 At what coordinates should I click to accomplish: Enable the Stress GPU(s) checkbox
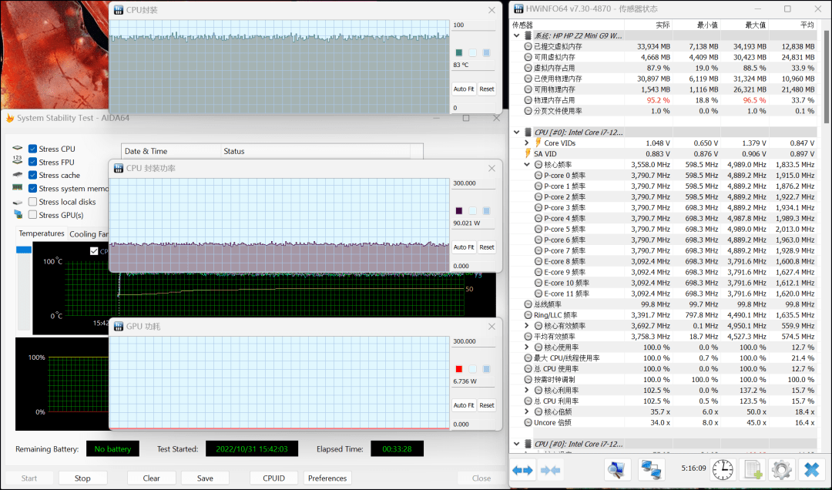pos(32,215)
